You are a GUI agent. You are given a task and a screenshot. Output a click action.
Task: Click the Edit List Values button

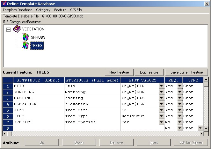(191, 142)
